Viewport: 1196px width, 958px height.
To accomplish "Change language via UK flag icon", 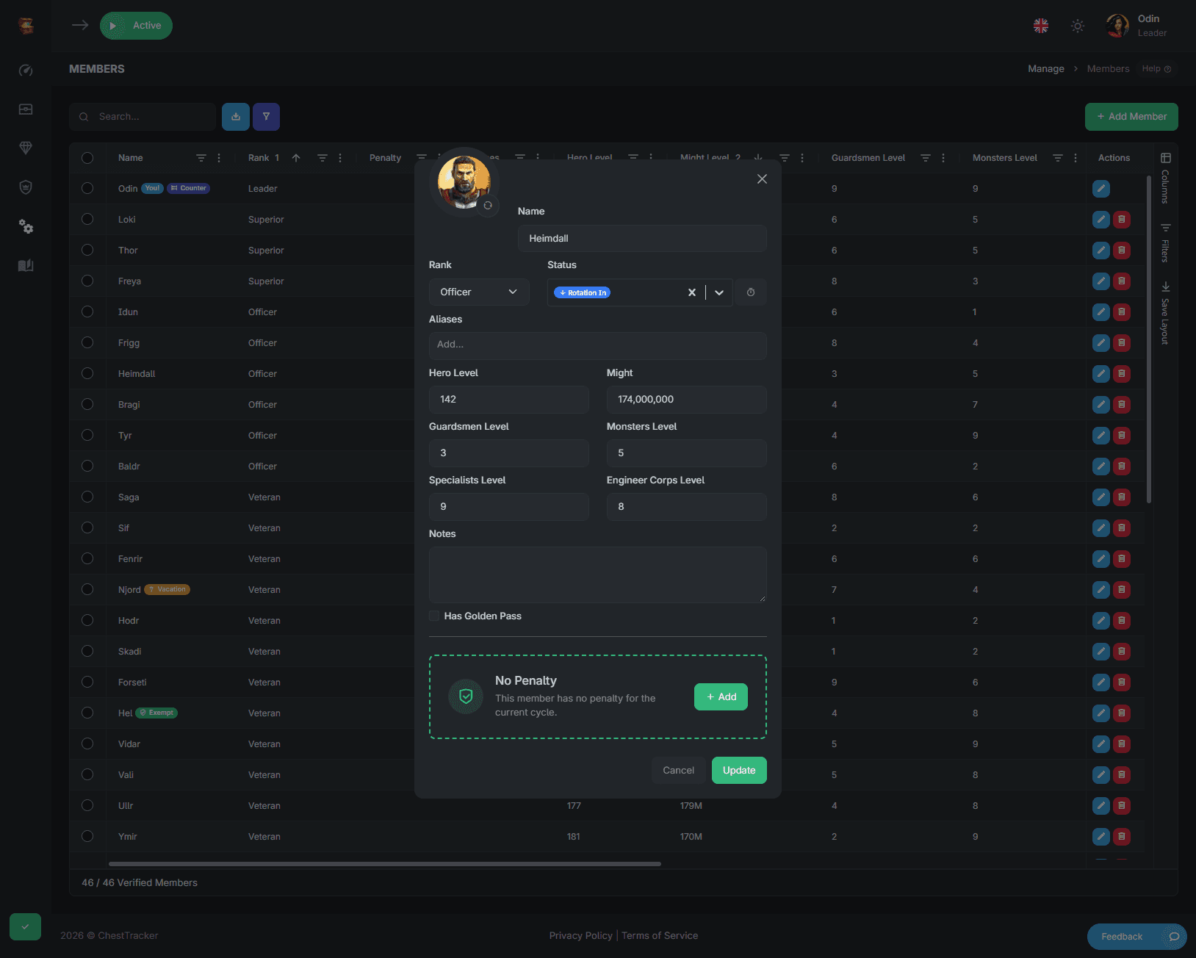I will coord(1041,26).
